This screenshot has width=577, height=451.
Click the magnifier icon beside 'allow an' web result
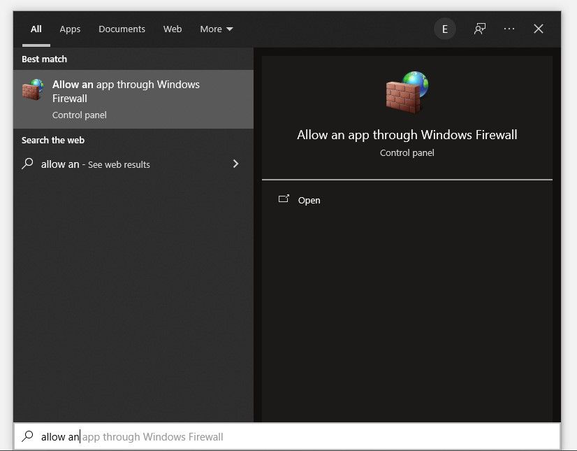28,164
